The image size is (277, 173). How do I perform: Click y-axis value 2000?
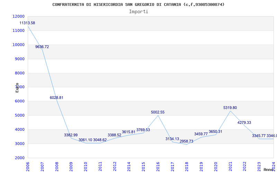pyautogui.click(x=19, y=158)
